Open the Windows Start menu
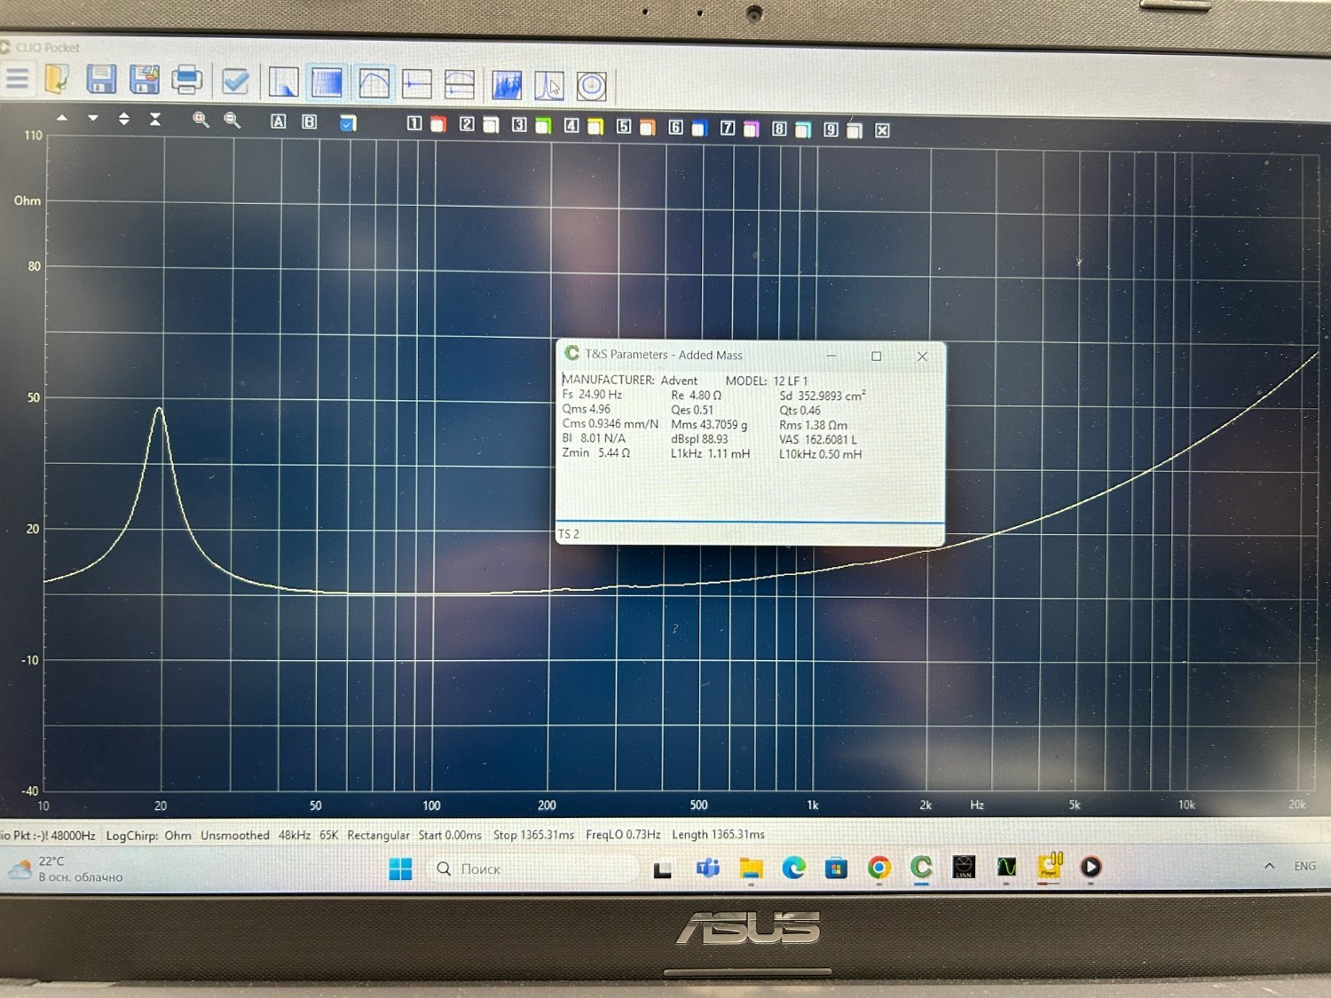This screenshot has width=1331, height=998. click(x=400, y=869)
